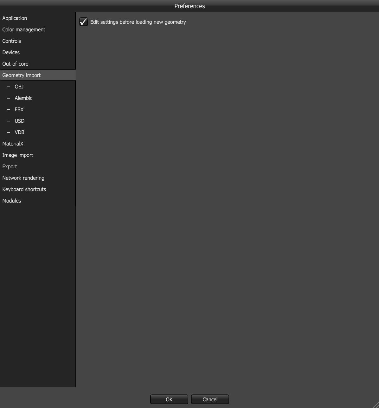379x408 pixels.
Task: Open the Application preferences section
Action: pyautogui.click(x=37, y=18)
